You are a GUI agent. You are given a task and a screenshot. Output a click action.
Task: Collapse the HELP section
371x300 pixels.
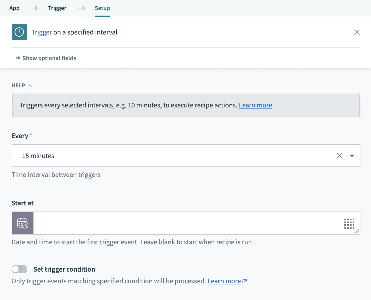coord(30,85)
